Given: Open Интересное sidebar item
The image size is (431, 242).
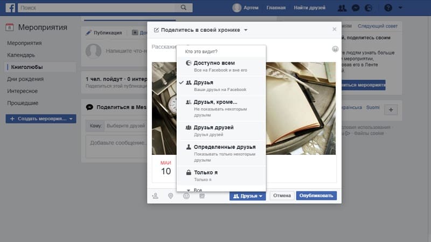Looking at the screenshot, I should click(22, 91).
